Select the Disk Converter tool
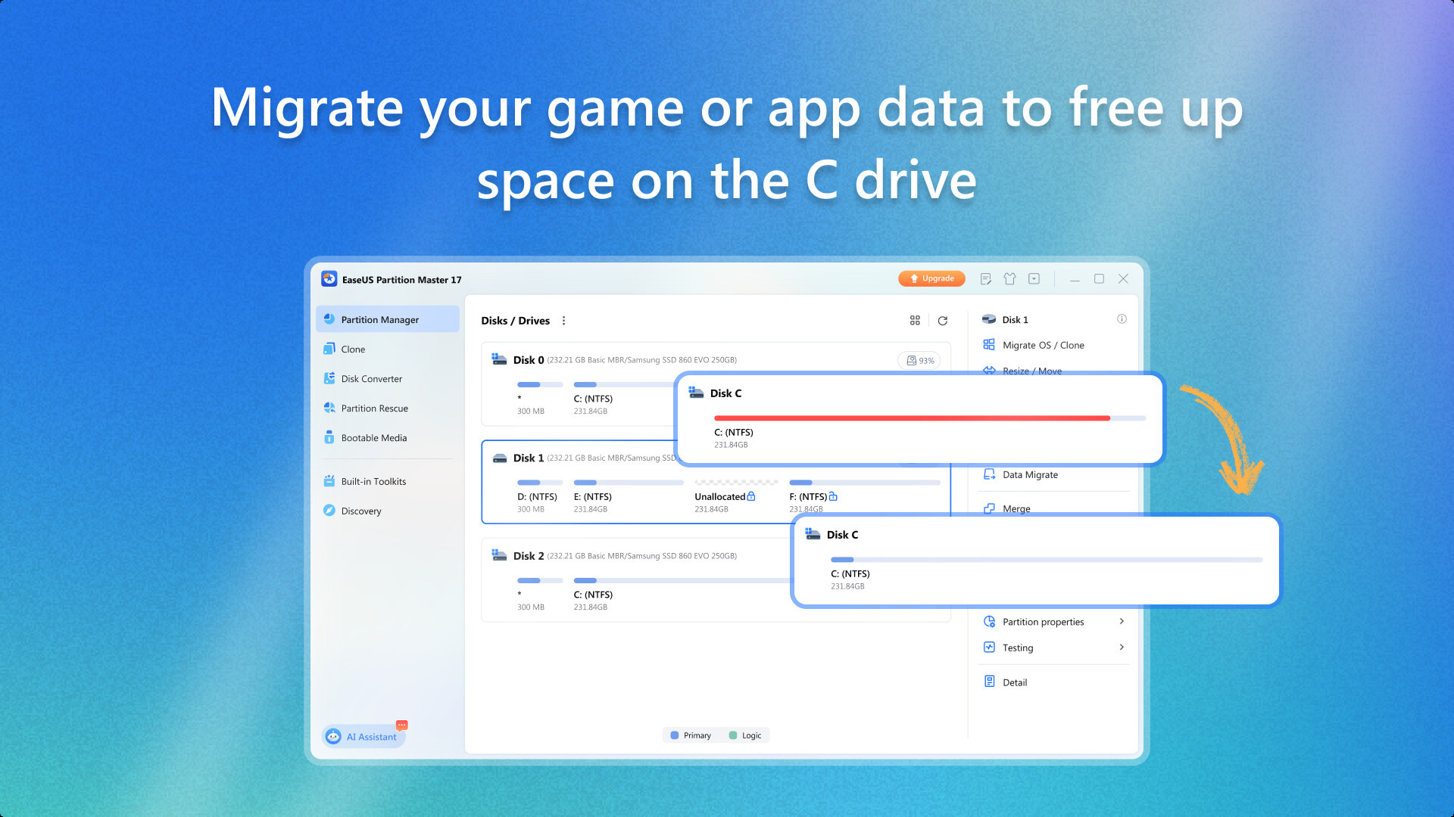 tap(372, 378)
